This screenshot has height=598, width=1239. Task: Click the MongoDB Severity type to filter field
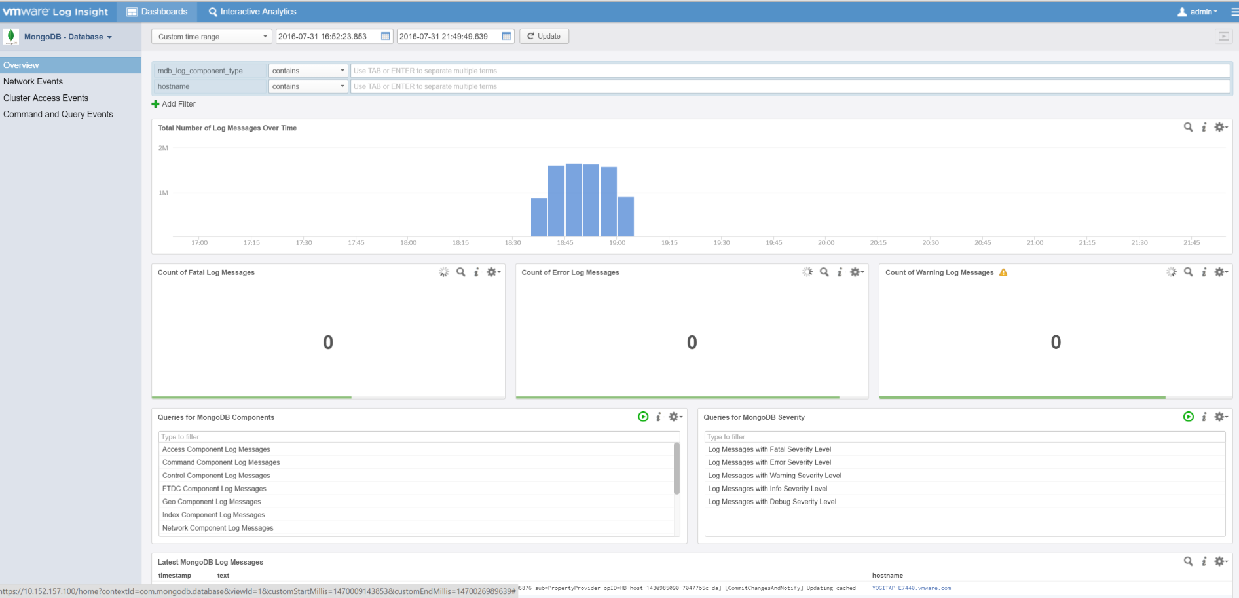click(x=965, y=437)
